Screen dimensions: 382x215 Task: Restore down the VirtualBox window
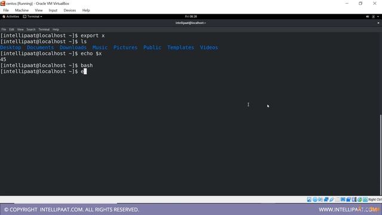[x=361, y=4]
